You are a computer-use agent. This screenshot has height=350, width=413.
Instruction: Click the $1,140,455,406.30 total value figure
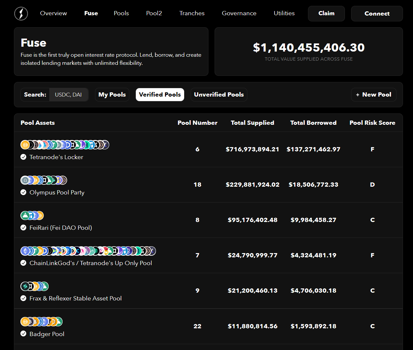[x=309, y=48]
